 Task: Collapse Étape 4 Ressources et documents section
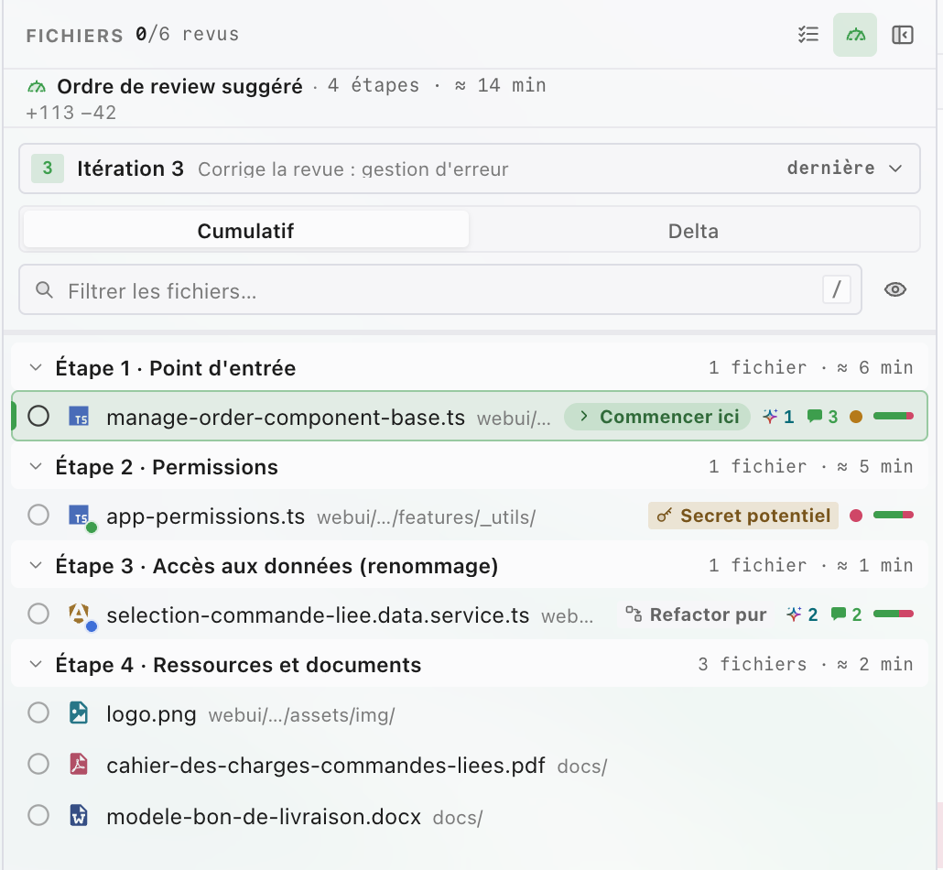tap(36, 664)
